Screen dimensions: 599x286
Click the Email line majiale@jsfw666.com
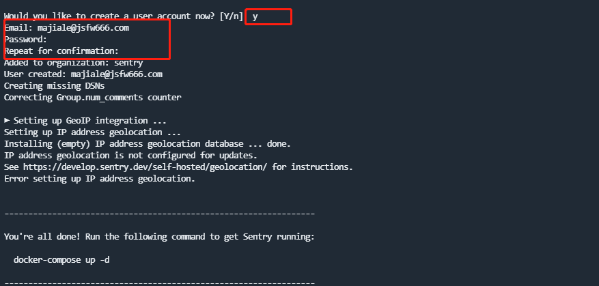pyautogui.click(x=66, y=28)
